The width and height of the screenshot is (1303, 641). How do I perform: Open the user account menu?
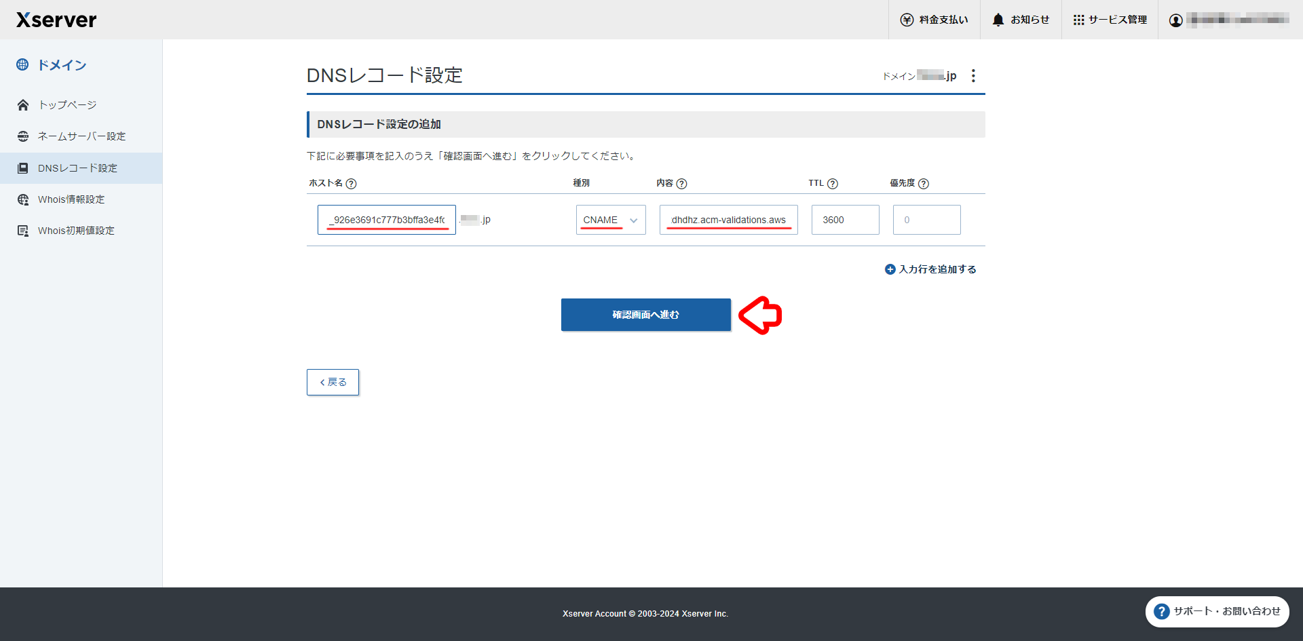click(x=1229, y=20)
